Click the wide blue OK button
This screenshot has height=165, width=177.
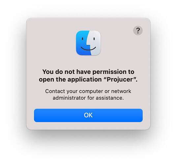[x=88, y=115]
